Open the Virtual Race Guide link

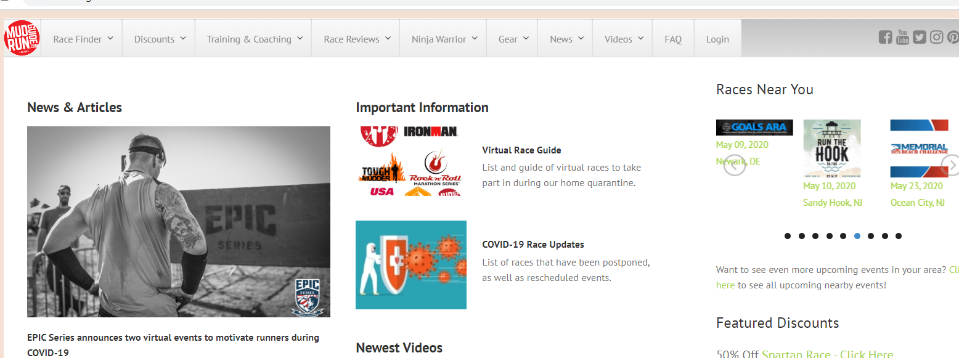[x=521, y=150]
